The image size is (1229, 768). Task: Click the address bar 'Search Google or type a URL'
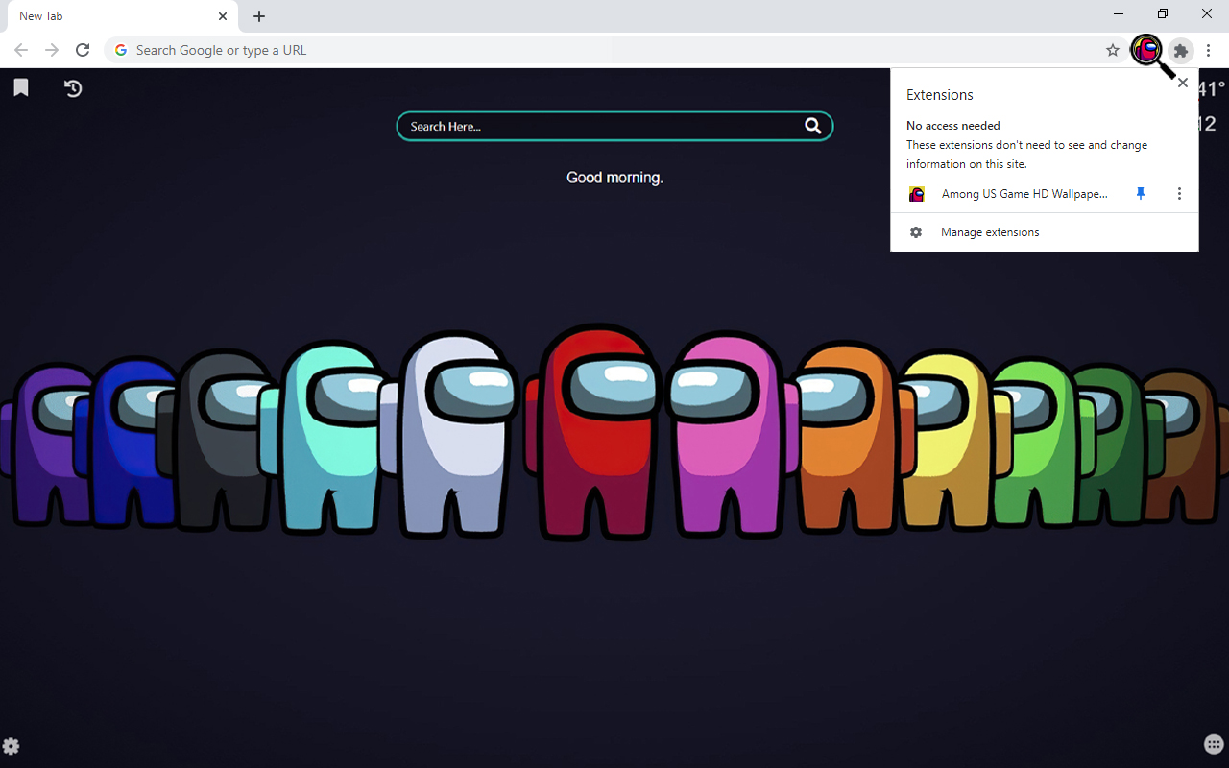[x=614, y=50]
